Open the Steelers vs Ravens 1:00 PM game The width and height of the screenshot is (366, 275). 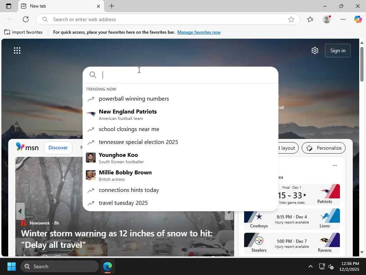(292, 243)
